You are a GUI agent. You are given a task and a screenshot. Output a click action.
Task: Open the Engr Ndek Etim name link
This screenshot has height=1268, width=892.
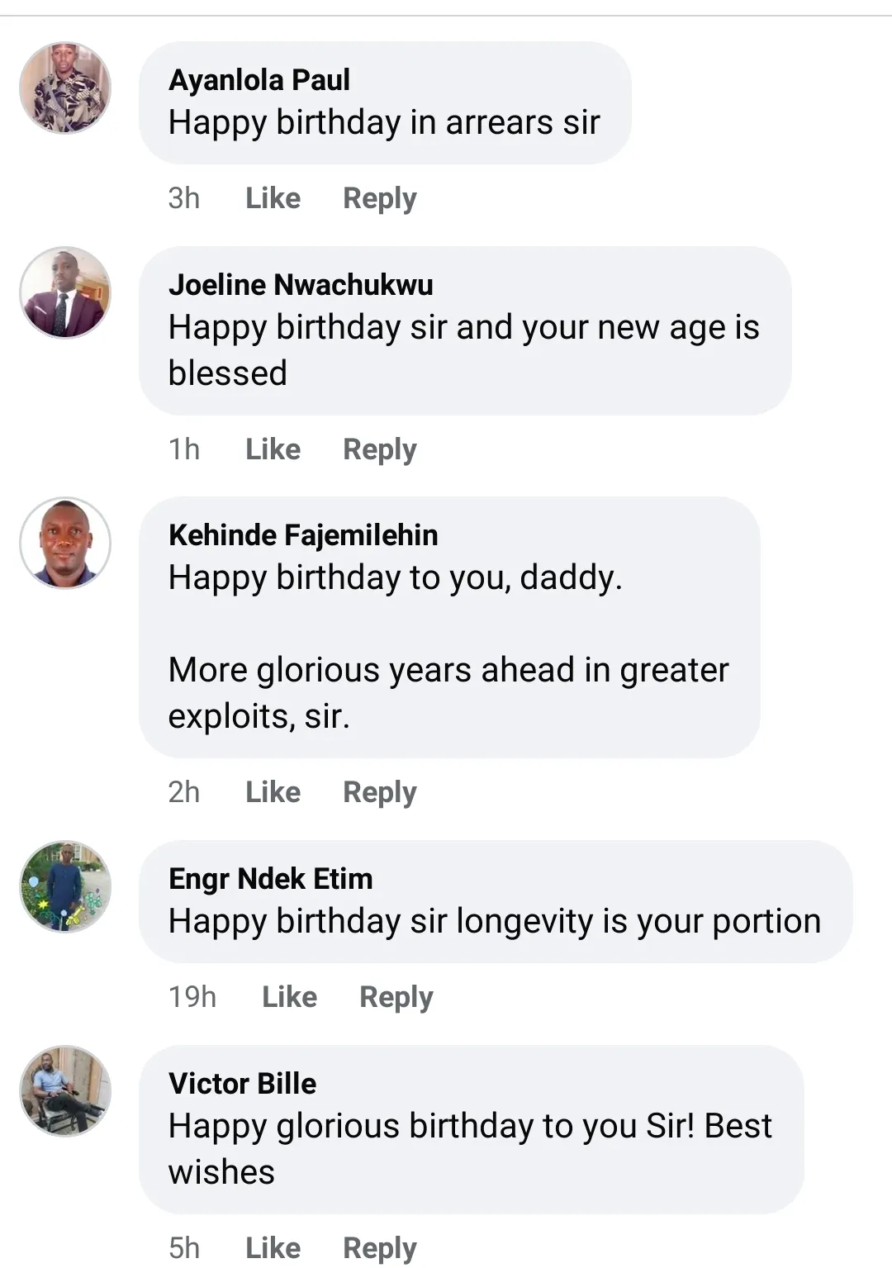270,879
